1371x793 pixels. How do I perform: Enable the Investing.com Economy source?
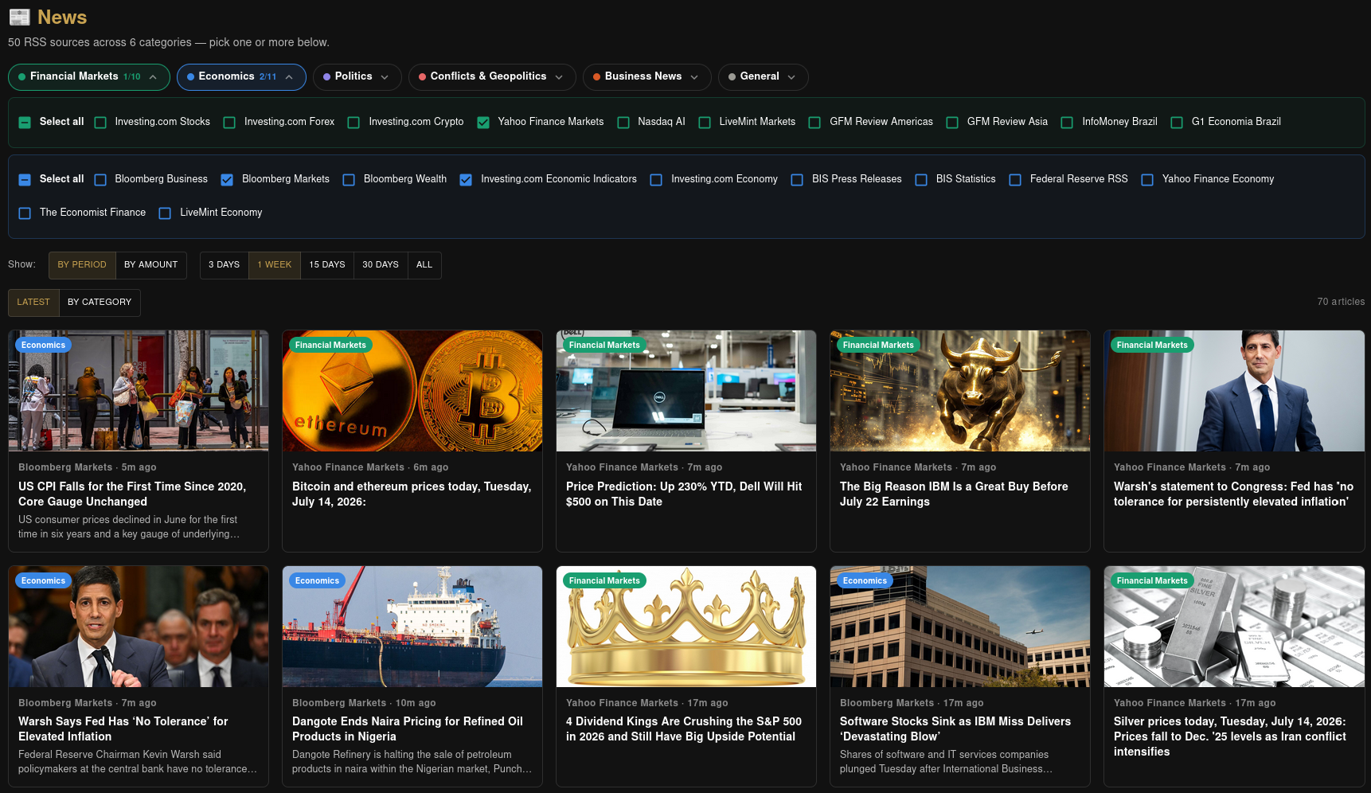tap(656, 179)
